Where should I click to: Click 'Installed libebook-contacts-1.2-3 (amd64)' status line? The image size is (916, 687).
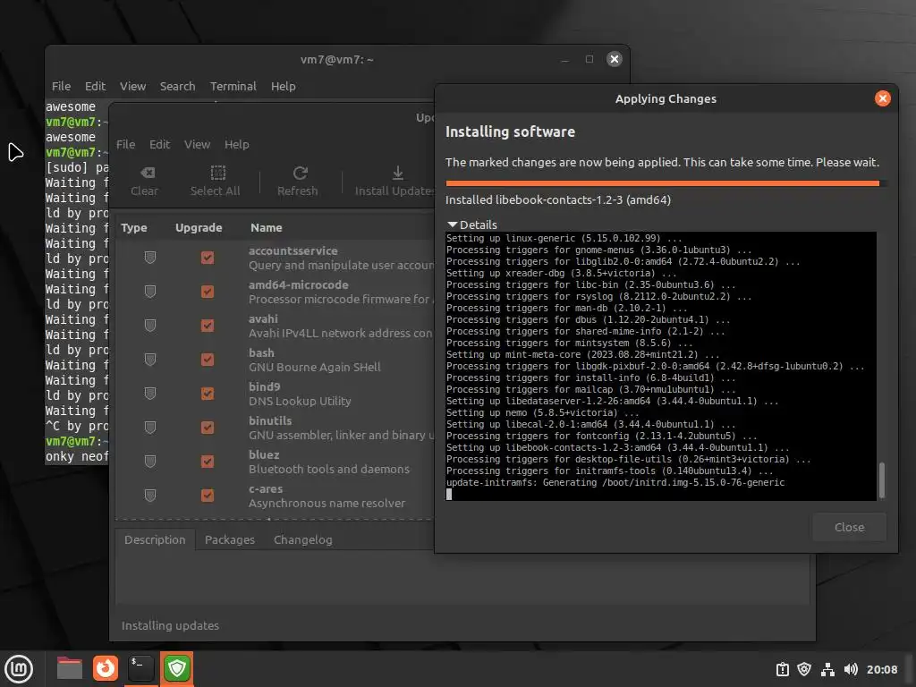click(x=558, y=199)
